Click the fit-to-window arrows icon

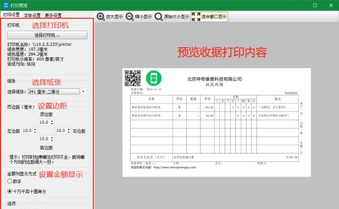click(196, 16)
